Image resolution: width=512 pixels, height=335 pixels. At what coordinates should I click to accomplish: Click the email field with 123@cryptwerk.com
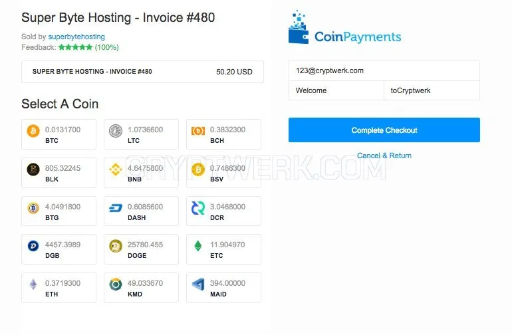pyautogui.click(x=384, y=70)
